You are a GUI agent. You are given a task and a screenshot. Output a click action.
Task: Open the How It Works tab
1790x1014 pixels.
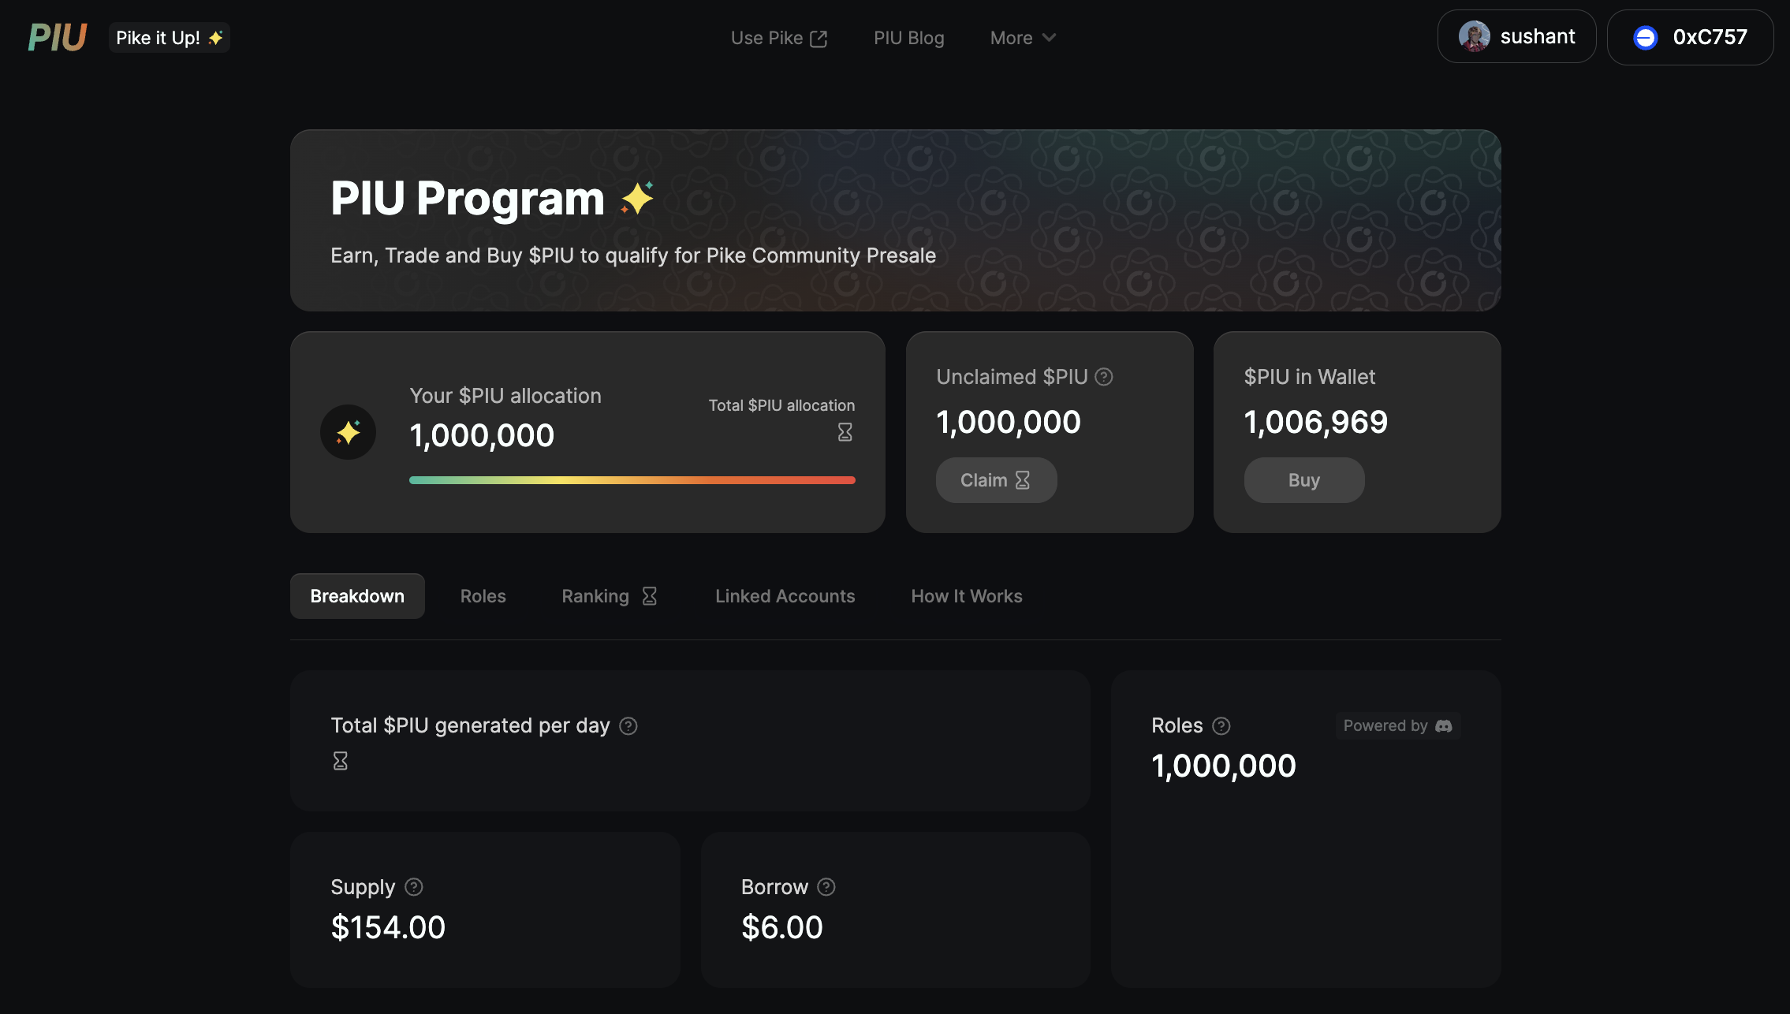(967, 596)
